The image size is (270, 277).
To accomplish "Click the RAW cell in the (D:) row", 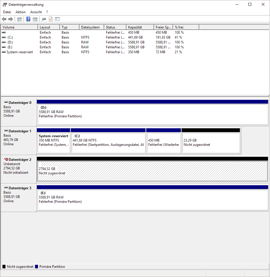I will click(85, 42).
